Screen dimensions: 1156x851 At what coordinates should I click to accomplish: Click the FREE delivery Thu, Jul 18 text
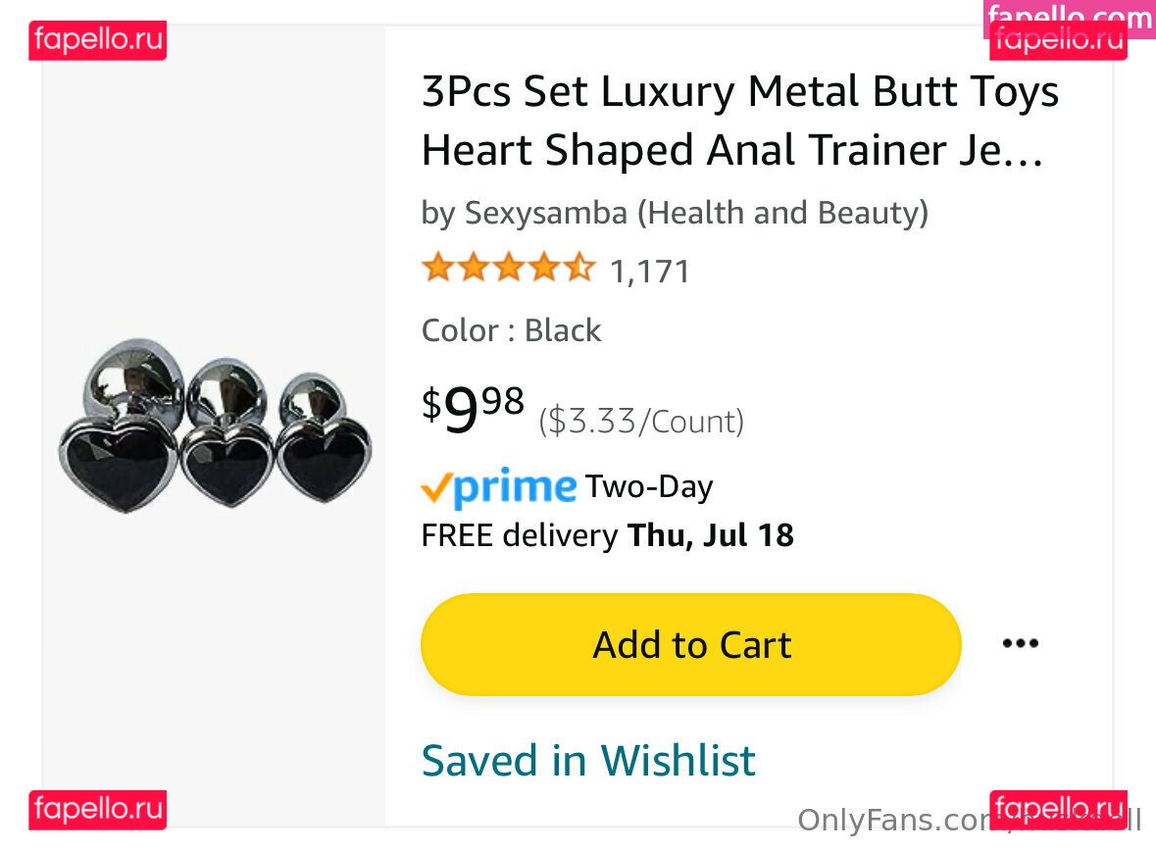607,535
